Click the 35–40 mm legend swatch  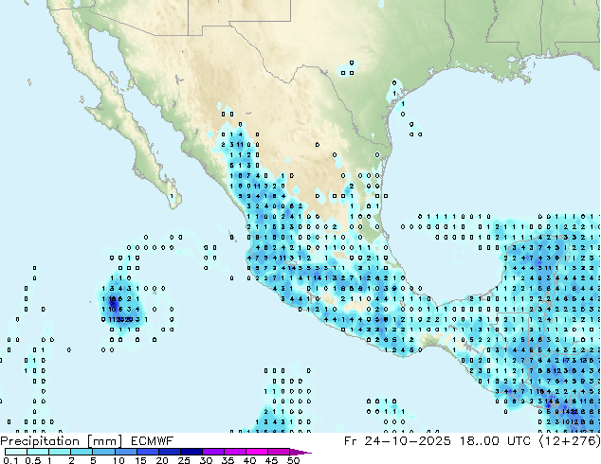coord(234,452)
